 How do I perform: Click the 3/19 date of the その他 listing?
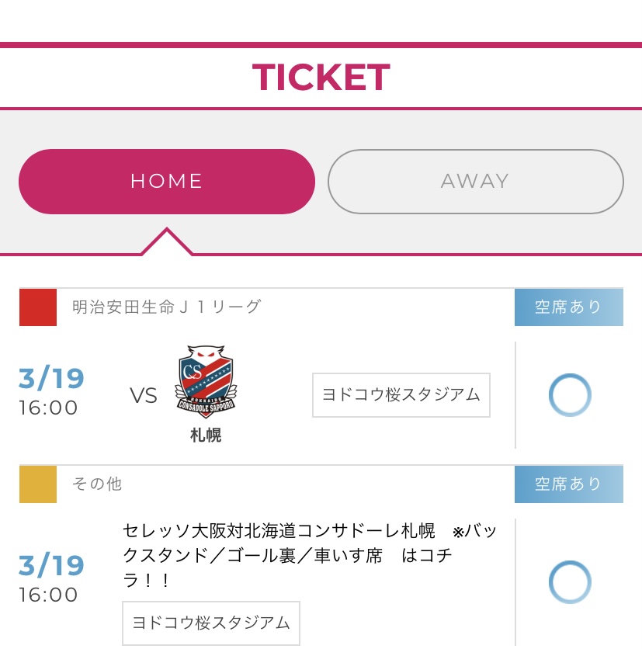[x=51, y=566]
